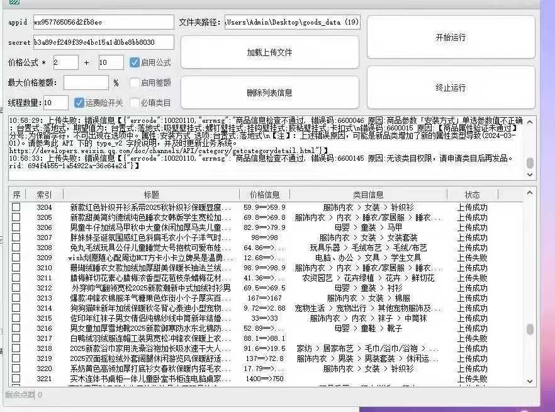This screenshot has height=412, width=555.
Task: Focus the appid text field
Action: point(103,22)
